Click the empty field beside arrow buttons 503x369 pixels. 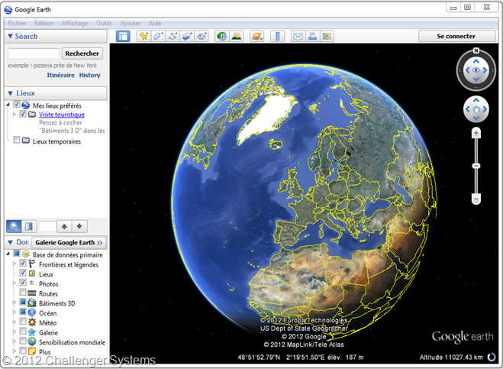click(x=47, y=226)
